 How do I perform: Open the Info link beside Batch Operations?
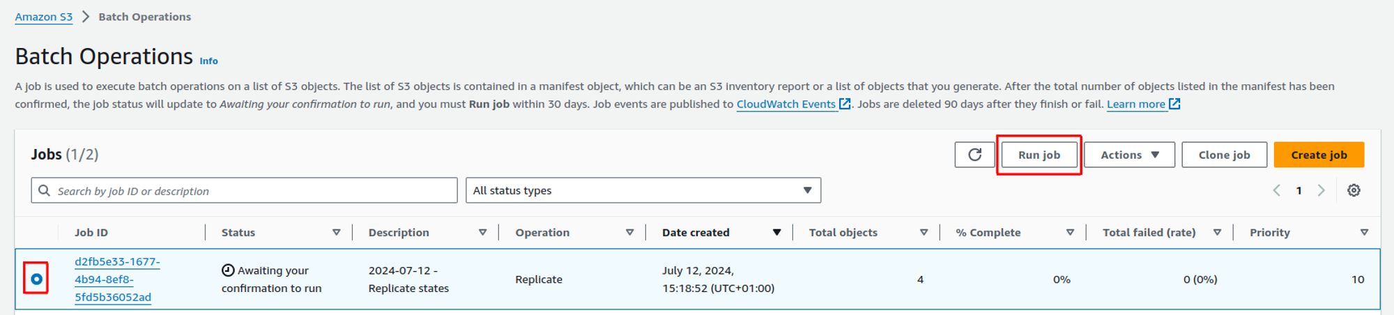coord(208,61)
